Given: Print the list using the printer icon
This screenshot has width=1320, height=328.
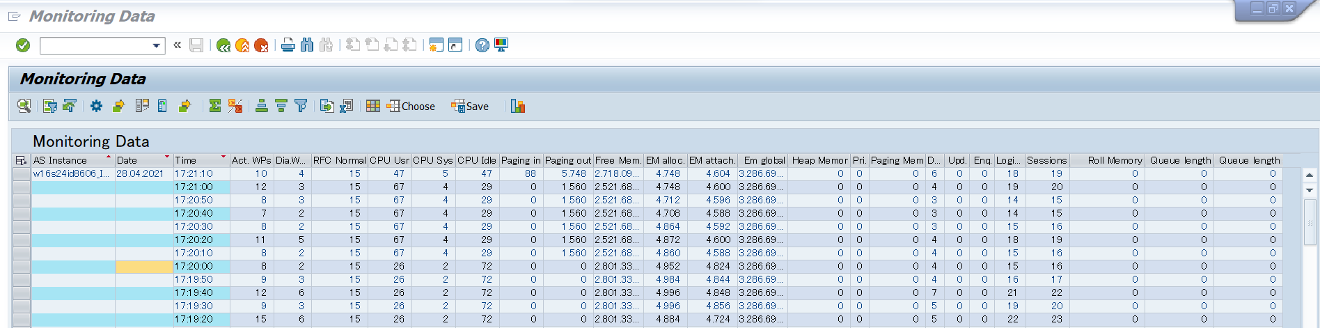Looking at the screenshot, I should [288, 45].
